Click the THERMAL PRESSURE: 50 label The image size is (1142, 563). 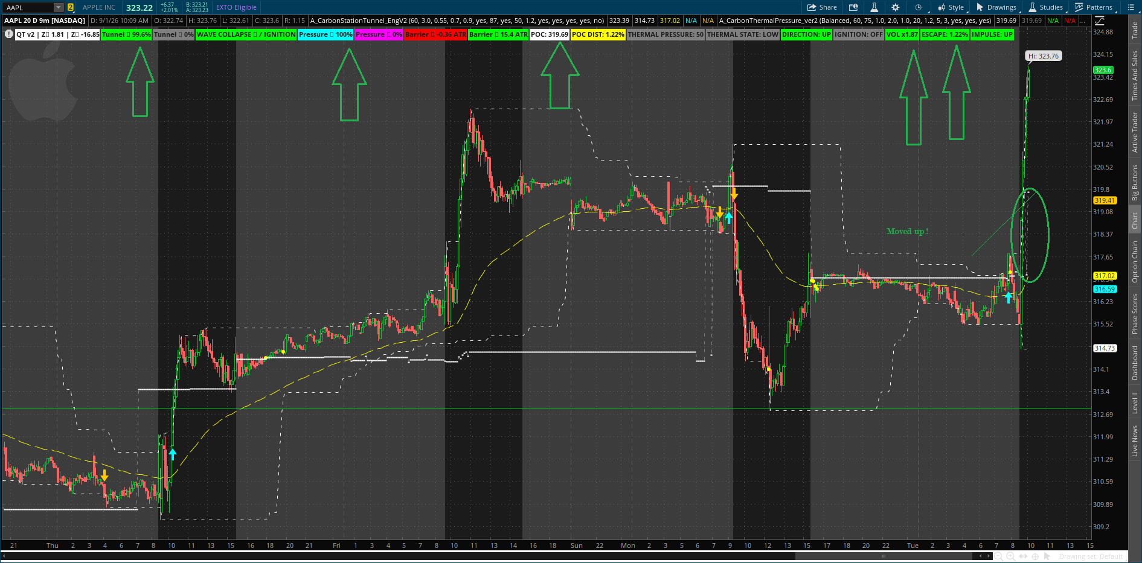(x=666, y=34)
